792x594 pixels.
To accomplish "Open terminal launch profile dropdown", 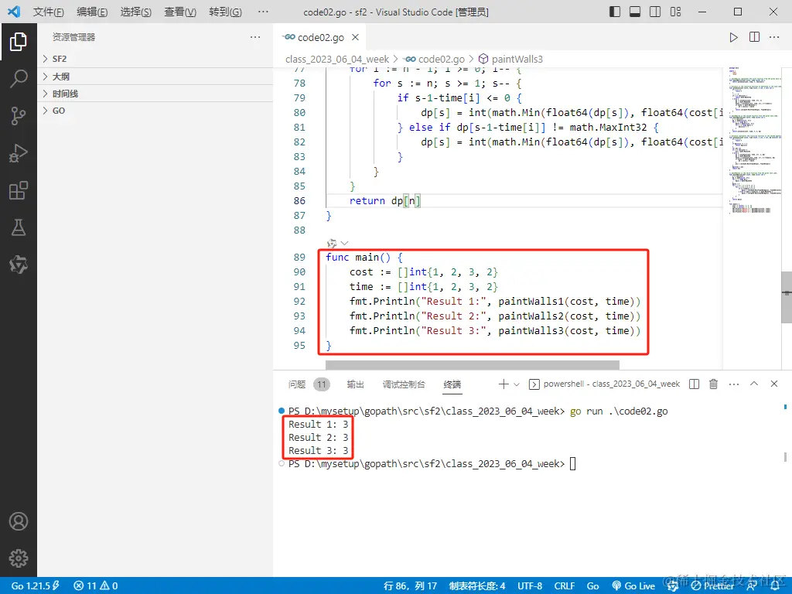I will [516, 384].
